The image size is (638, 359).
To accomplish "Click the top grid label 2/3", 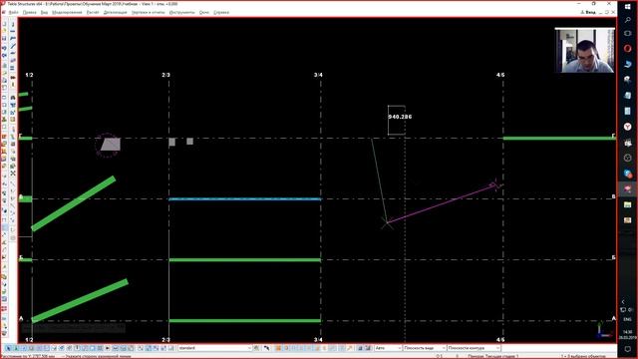I will [166, 75].
